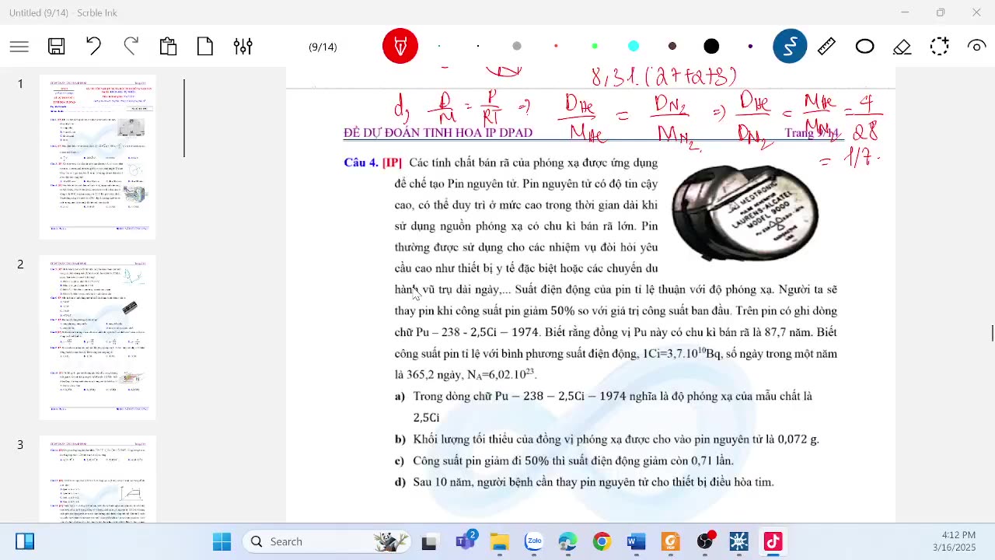Open Task View on taskbar

(x=429, y=541)
